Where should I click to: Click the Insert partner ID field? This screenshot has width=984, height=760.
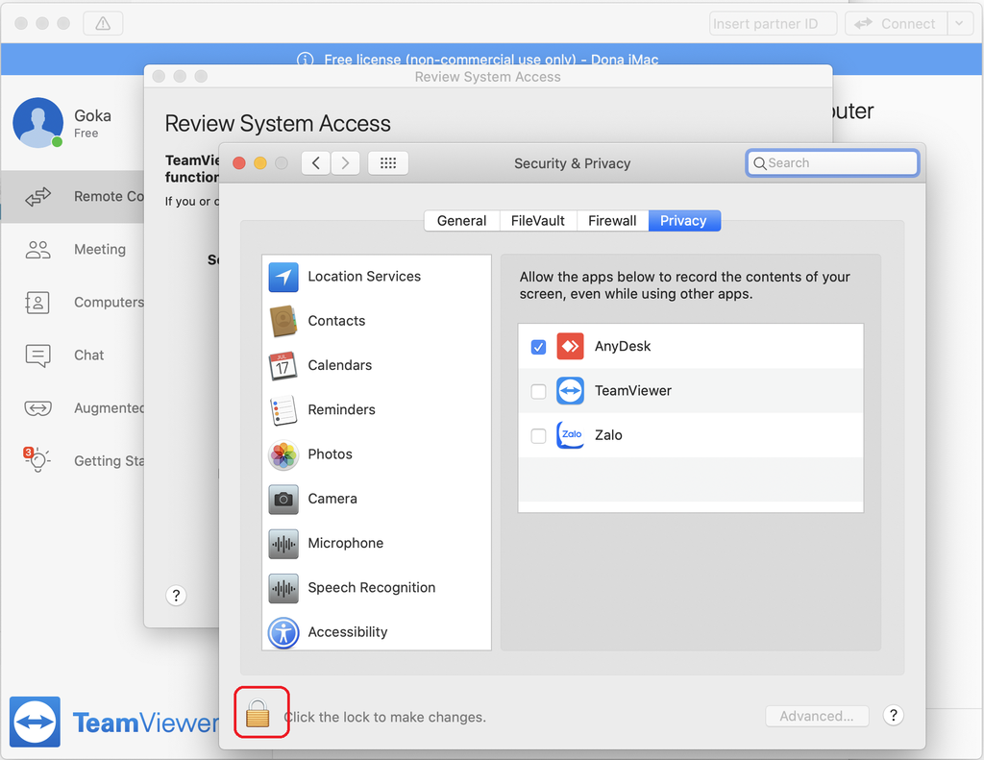tap(774, 24)
